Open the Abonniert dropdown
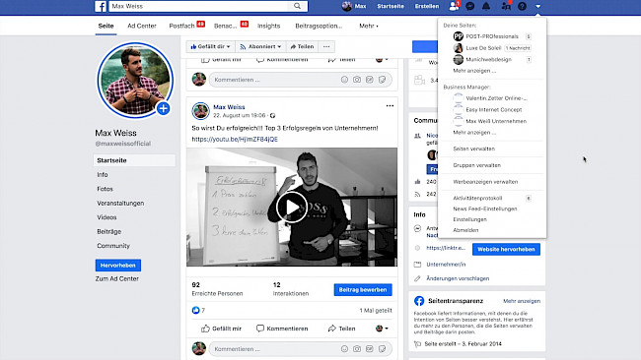The height and width of the screenshot is (360, 641). click(x=260, y=46)
